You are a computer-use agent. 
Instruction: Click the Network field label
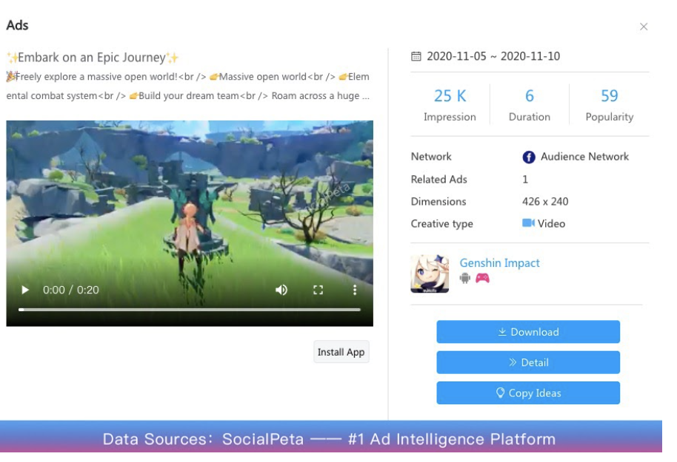pyautogui.click(x=431, y=157)
